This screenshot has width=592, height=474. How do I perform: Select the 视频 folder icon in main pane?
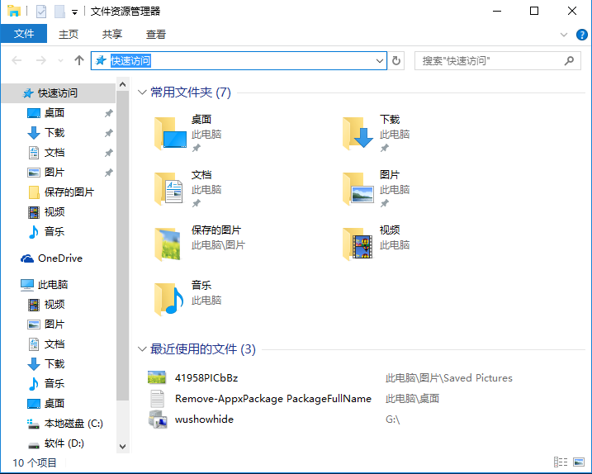[358, 244]
